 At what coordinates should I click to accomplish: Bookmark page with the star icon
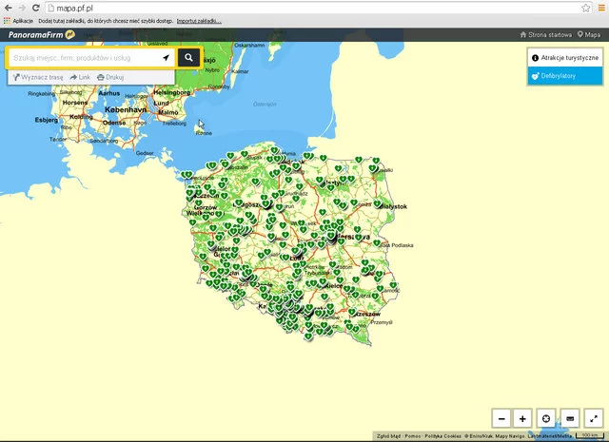586,8
